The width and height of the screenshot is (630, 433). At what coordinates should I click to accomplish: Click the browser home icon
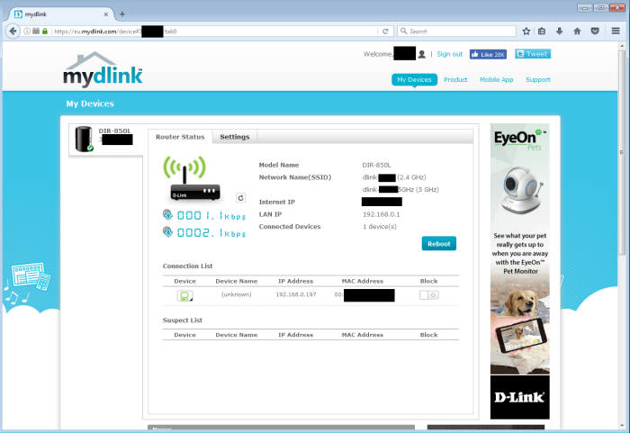(577, 32)
